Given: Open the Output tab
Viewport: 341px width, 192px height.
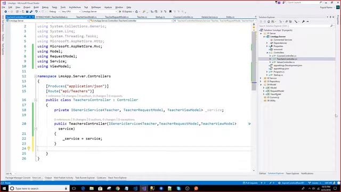Looking at the screenshot, I should (48, 178).
